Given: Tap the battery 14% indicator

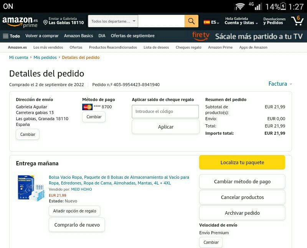Looking at the screenshot, I should (276, 7).
